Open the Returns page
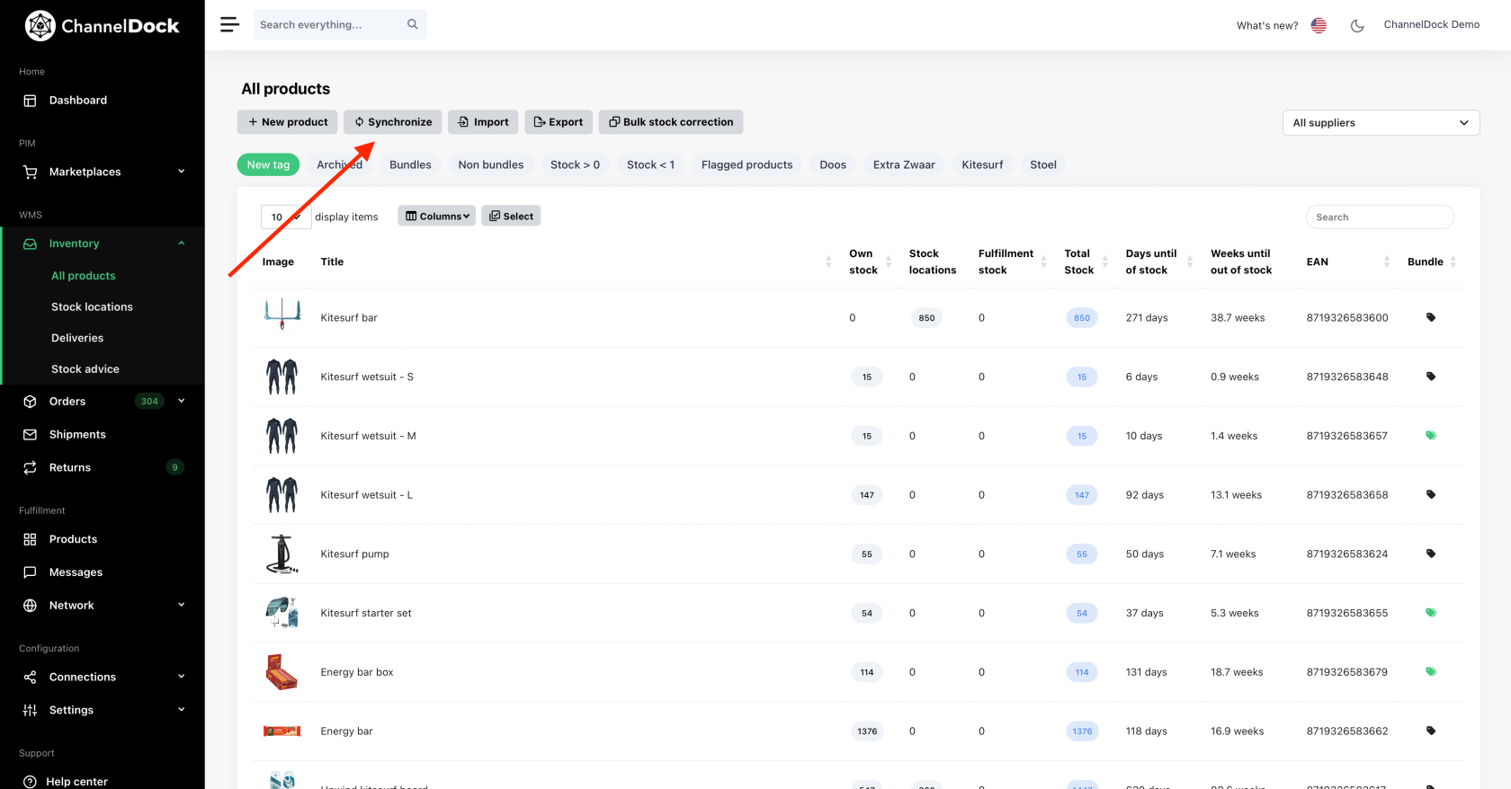 click(x=103, y=467)
